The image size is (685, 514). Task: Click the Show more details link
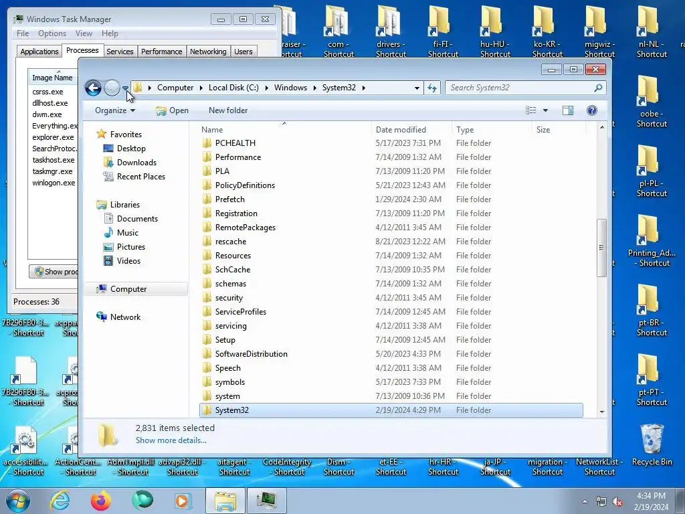(x=171, y=440)
